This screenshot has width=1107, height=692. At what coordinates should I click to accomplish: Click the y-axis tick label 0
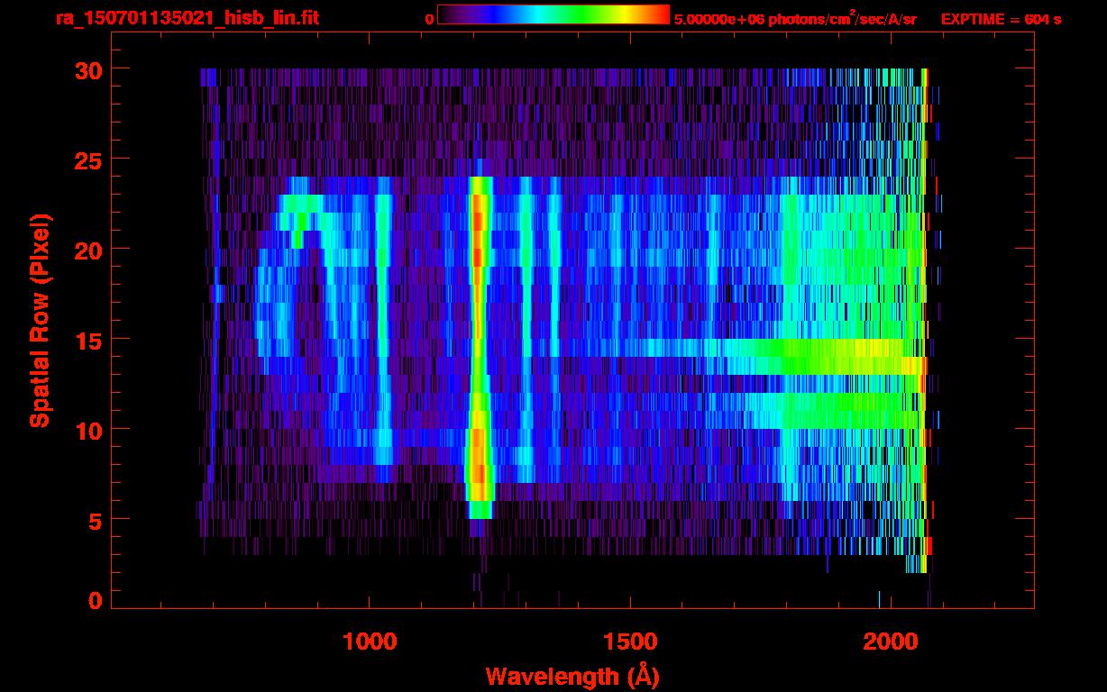[x=96, y=601]
